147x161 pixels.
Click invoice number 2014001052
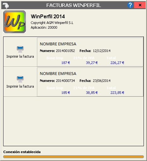pyautogui.click(x=65, y=51)
